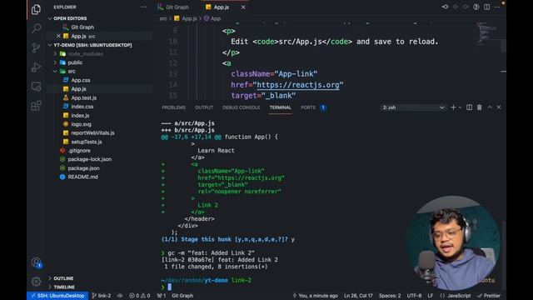This screenshot has height=300, width=533.
Task: Open the Extensions view
Action: (x=36, y=106)
